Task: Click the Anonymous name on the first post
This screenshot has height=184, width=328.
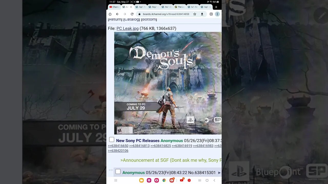Action: coord(172,141)
